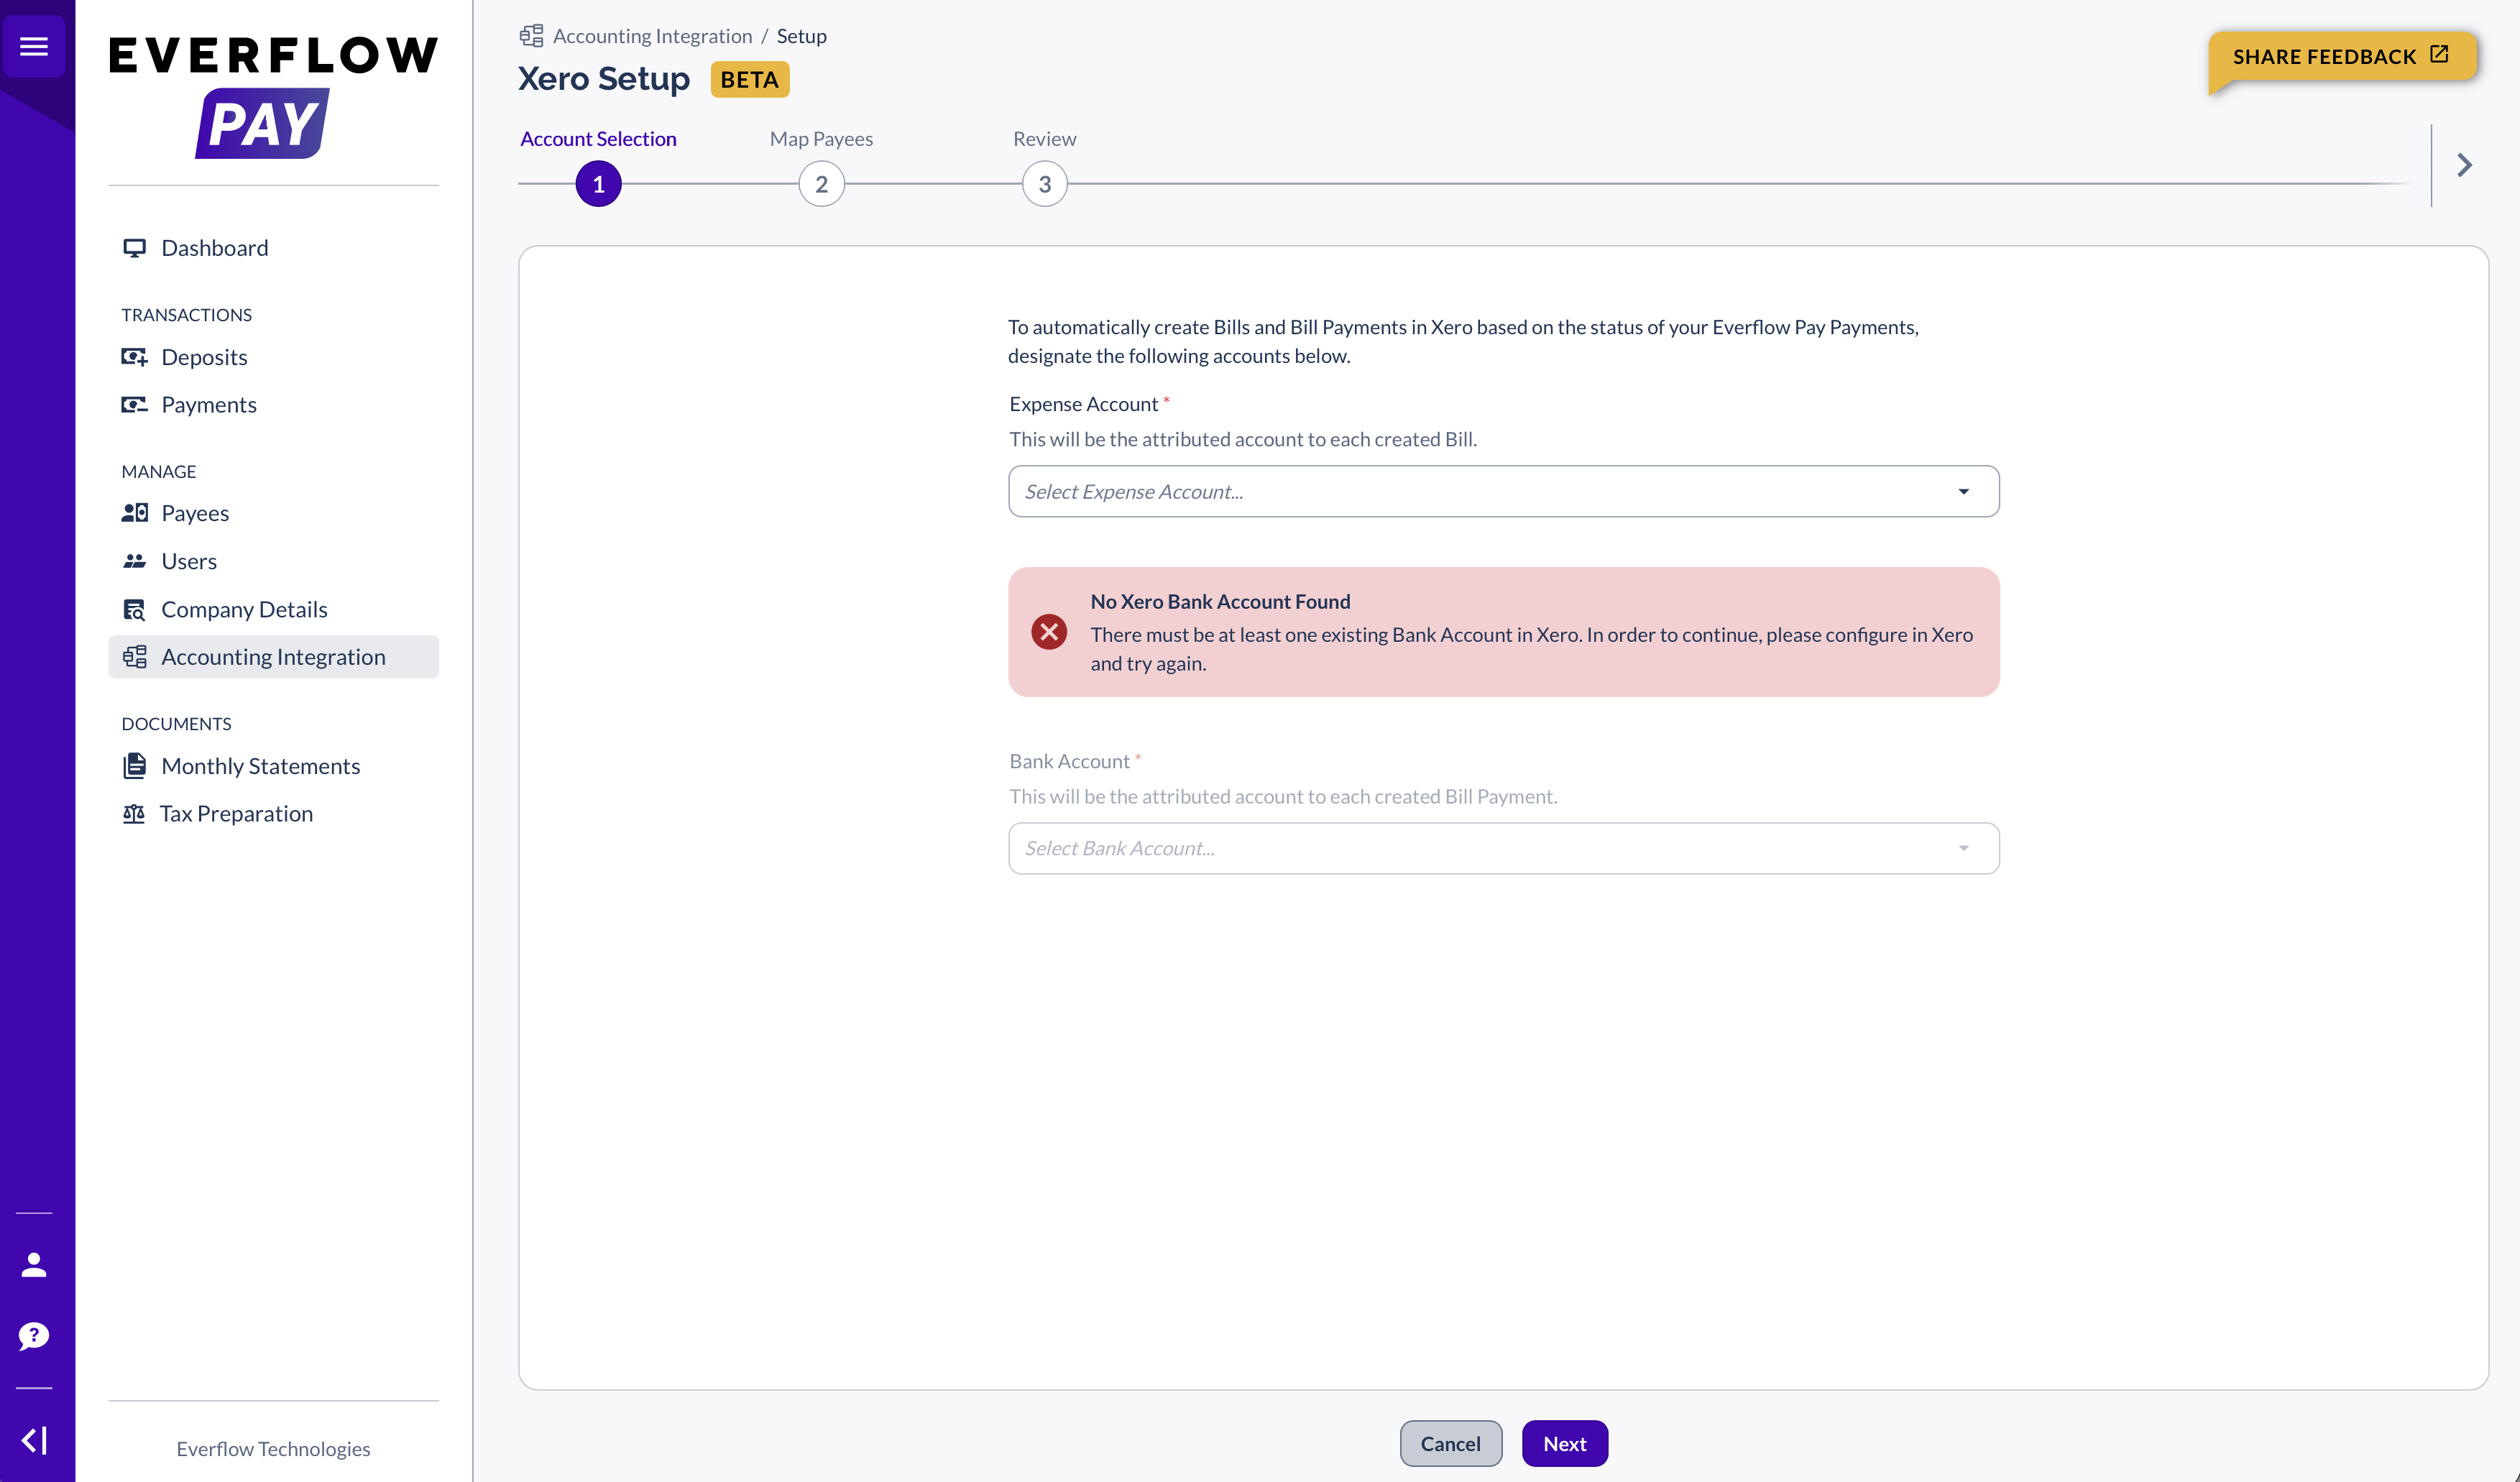Viewport: 2520px width, 1482px height.
Task: Open Monthly Statements in the sidebar
Action: 260,766
